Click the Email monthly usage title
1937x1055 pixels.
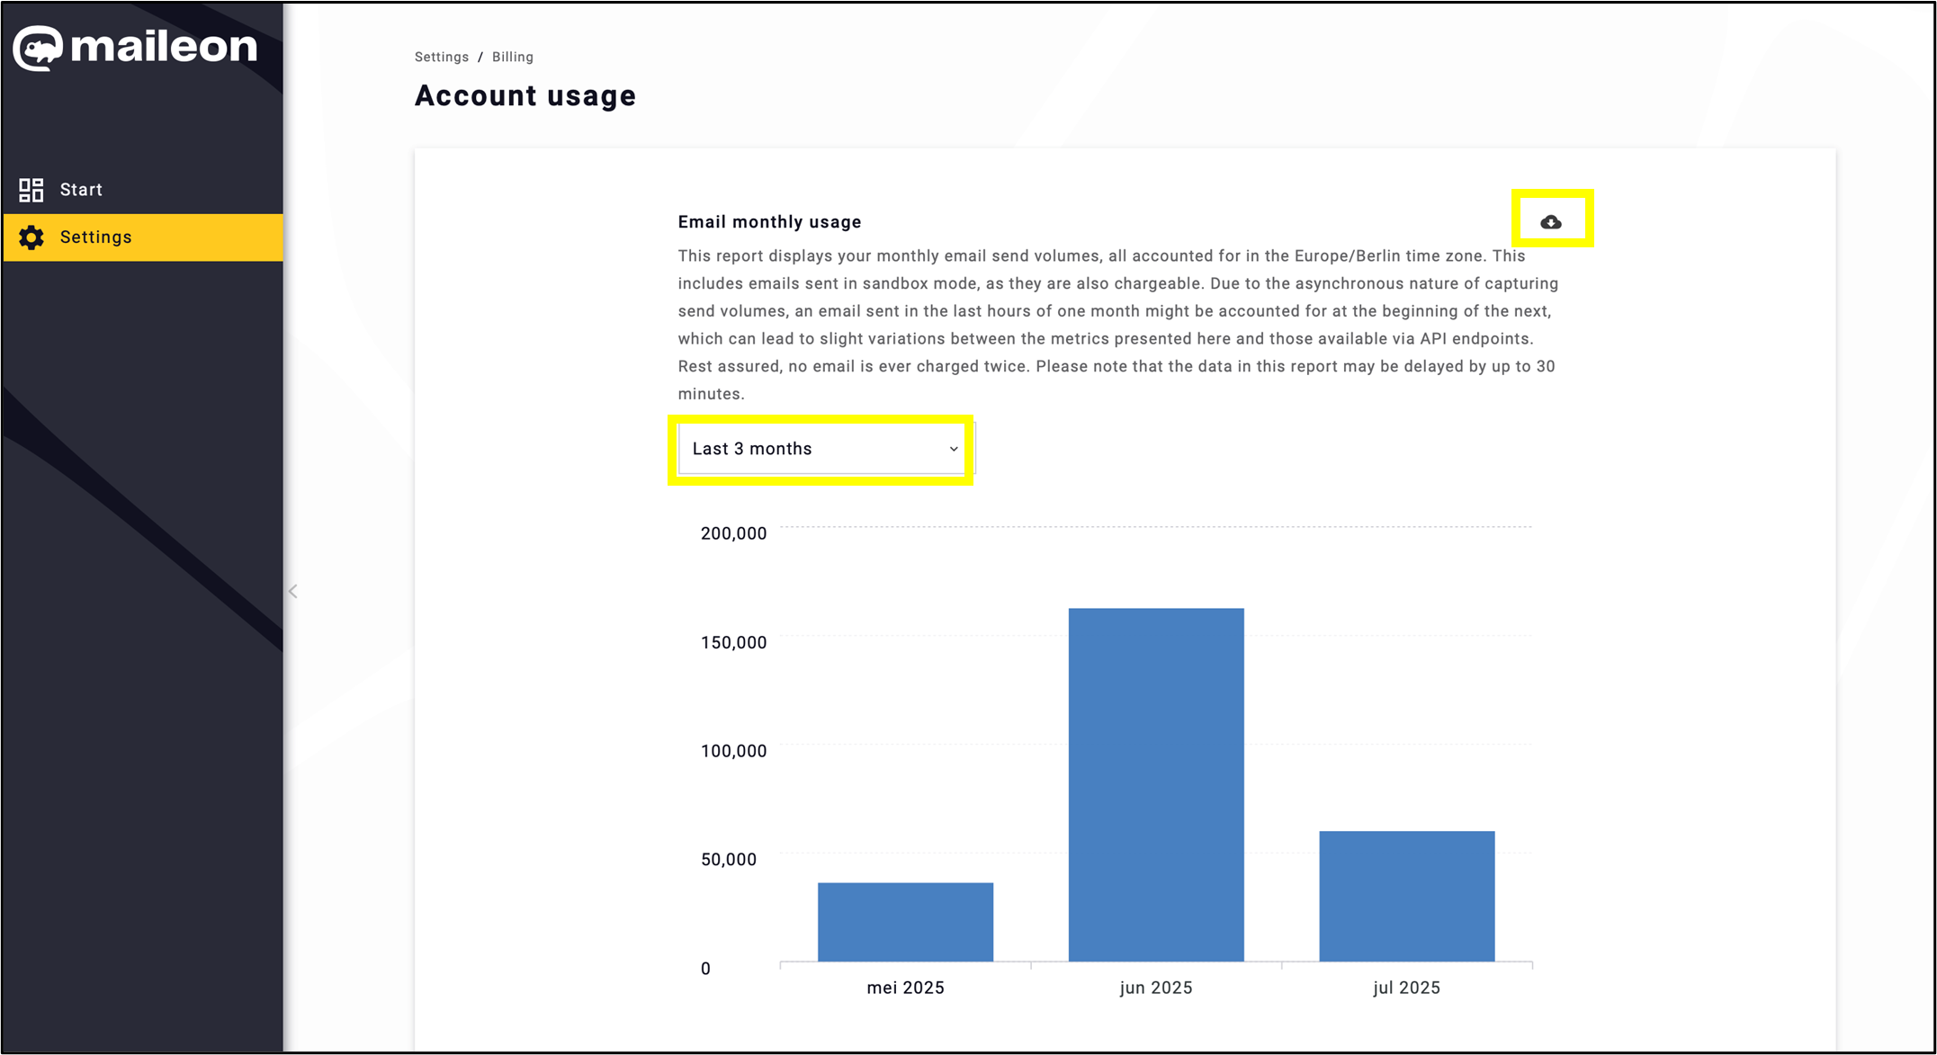769,221
